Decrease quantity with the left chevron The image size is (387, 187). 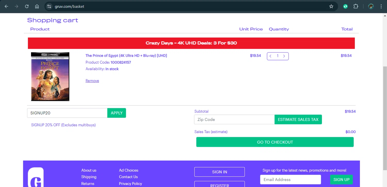(x=270, y=56)
